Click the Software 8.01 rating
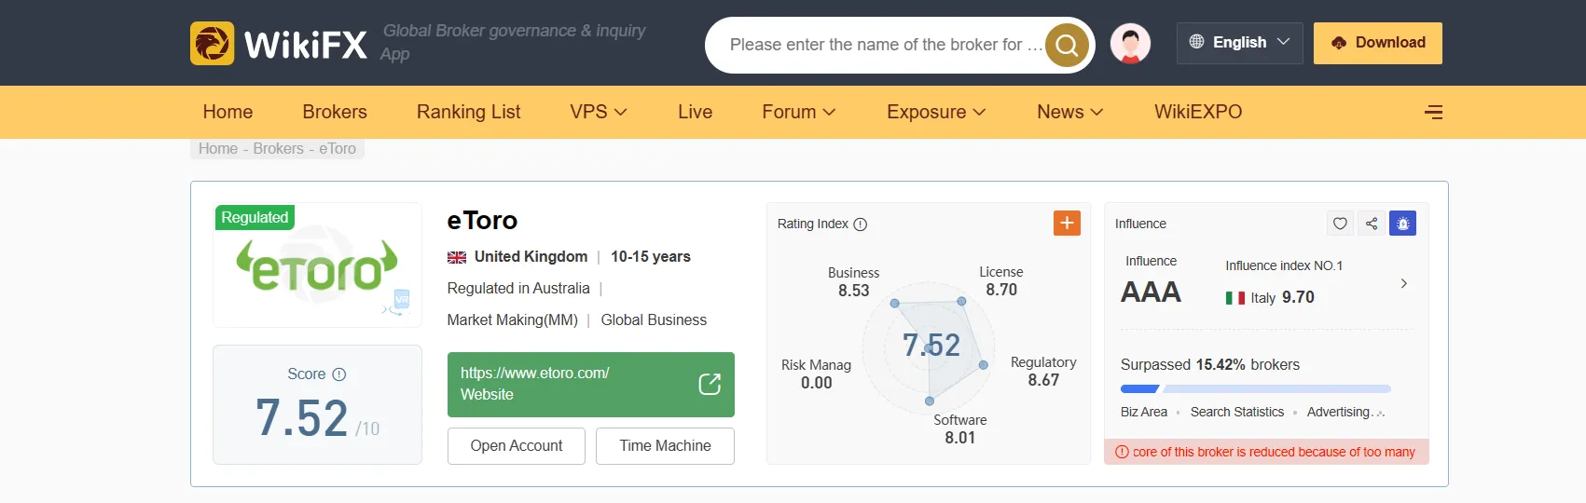The width and height of the screenshot is (1586, 503). 960,429
